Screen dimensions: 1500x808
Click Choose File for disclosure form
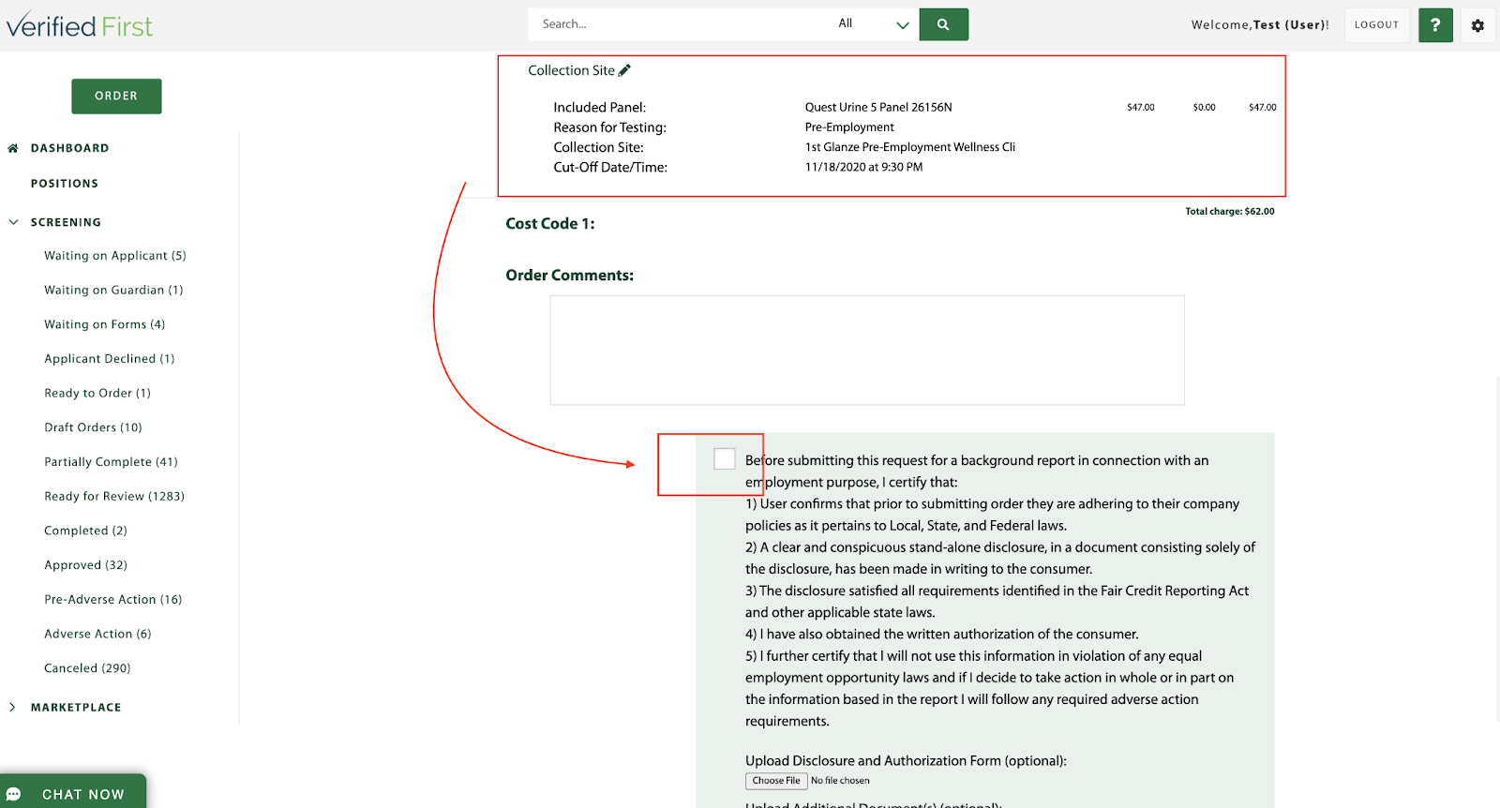776,781
